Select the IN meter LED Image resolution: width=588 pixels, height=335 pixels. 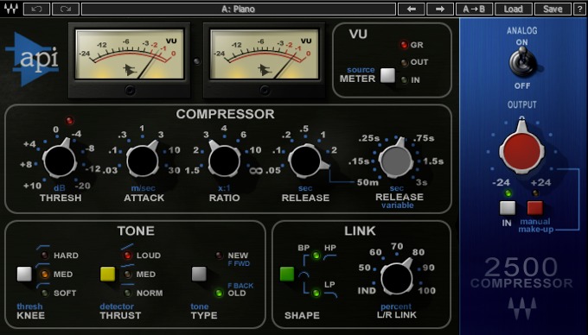click(405, 79)
